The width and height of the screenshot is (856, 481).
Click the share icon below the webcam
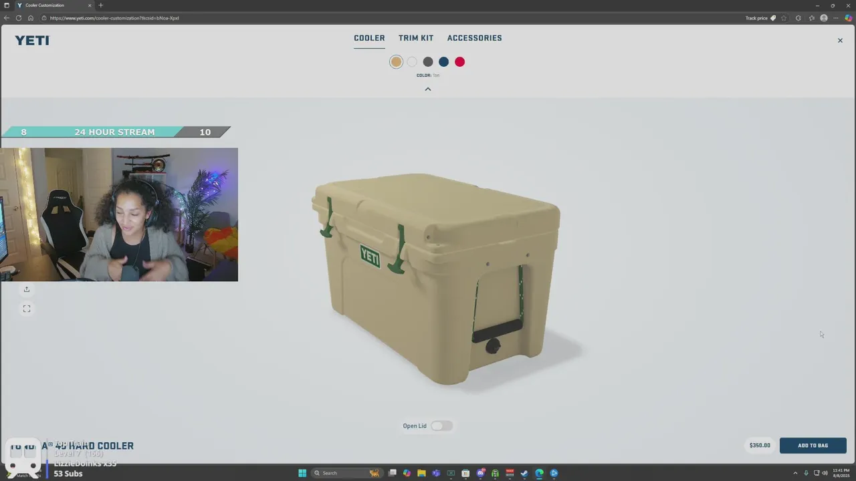pos(27,289)
